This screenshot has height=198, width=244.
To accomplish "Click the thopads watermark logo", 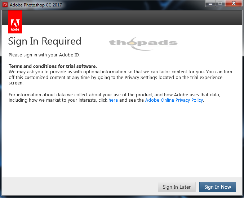I will tap(143, 43).
